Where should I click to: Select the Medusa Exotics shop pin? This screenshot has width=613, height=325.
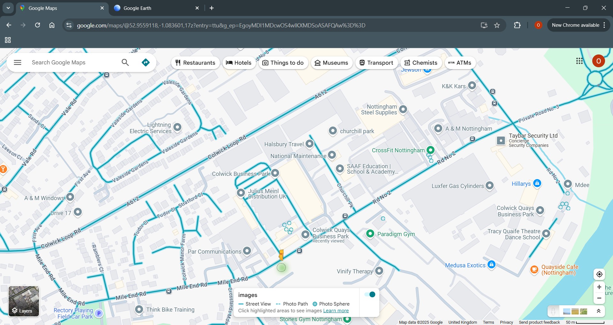click(492, 264)
